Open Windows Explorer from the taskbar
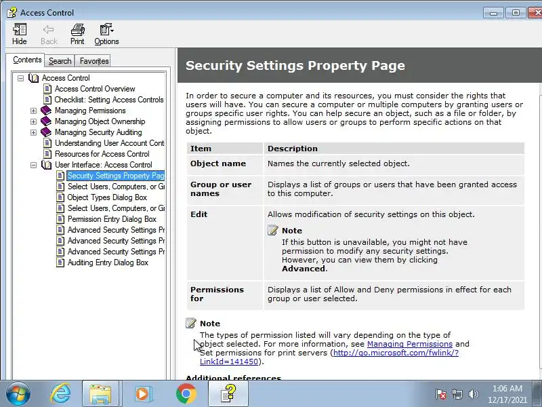The image size is (542, 407). click(x=100, y=394)
